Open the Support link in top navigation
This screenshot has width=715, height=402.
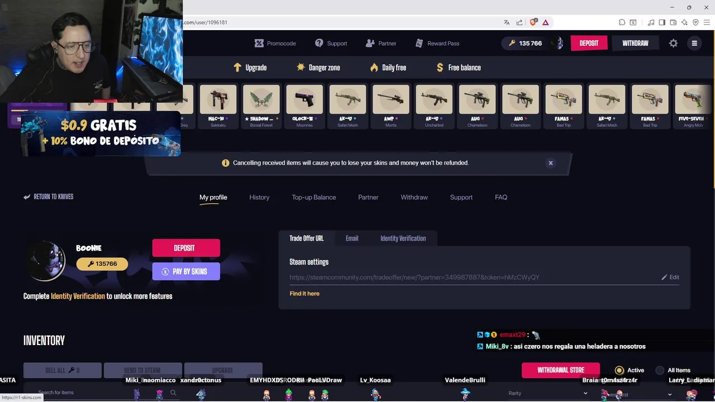click(331, 43)
